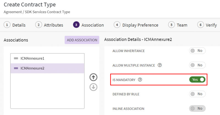Go to the Attributes step tab
This screenshot has width=220, height=115.
point(53,25)
